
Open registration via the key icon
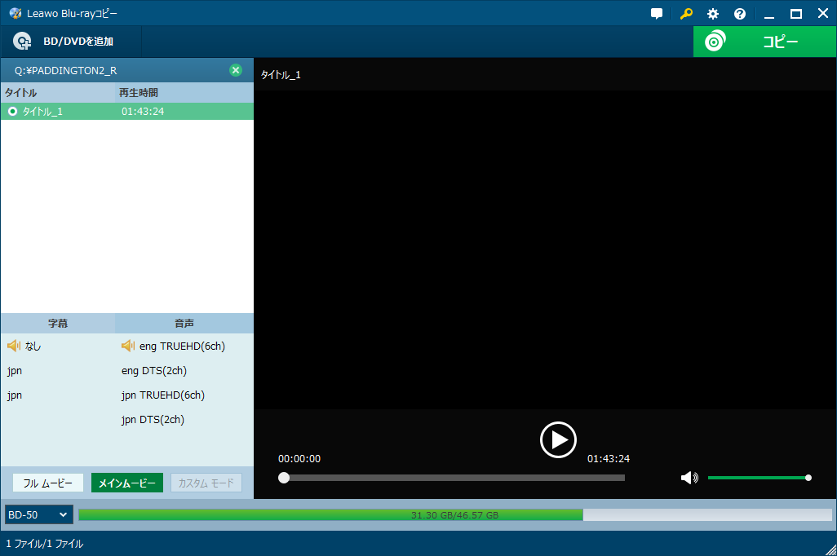click(x=686, y=14)
